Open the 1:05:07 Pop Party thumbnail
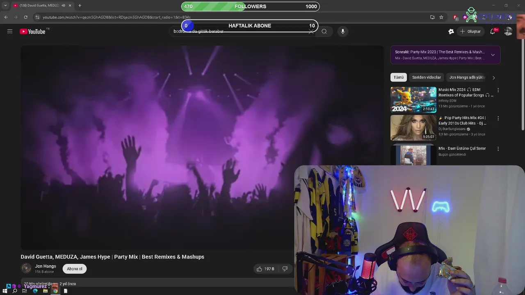This screenshot has height=295, width=525. point(413,127)
